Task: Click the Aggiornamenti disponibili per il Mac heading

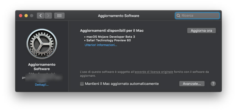Action: point(112,31)
